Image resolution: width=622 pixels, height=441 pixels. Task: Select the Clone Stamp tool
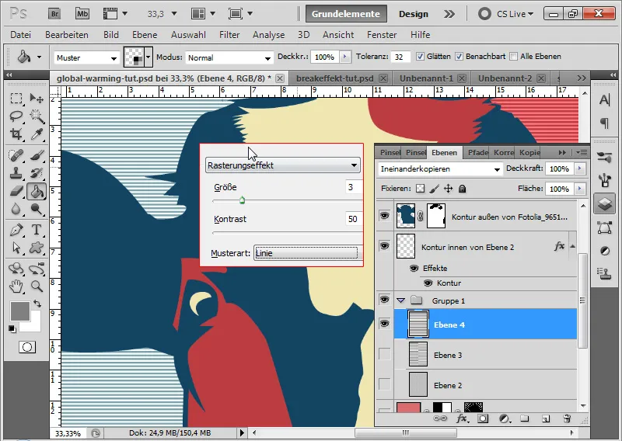tap(16, 173)
